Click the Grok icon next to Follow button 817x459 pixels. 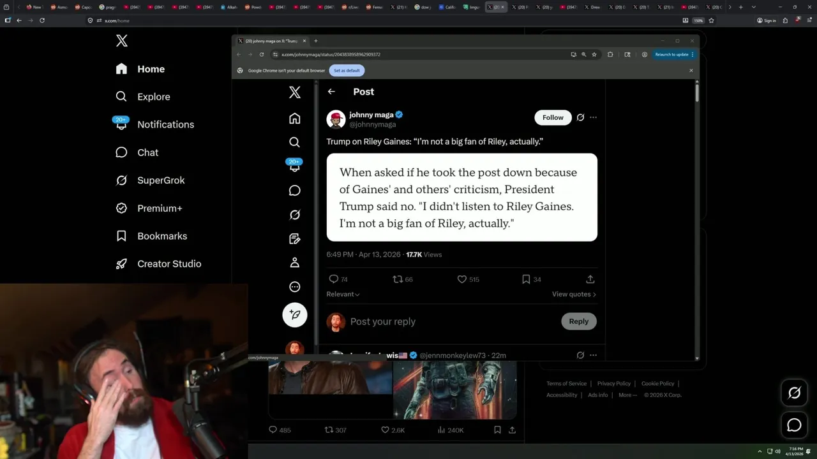(580, 117)
